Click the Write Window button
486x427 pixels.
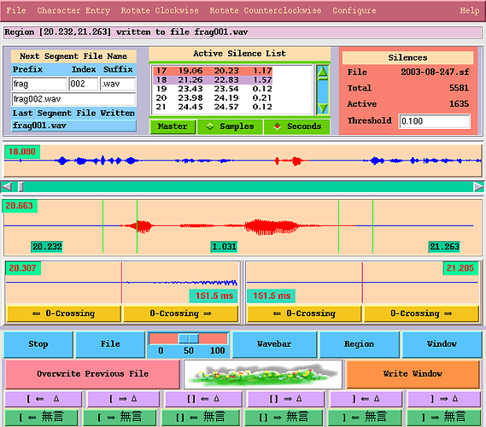[413, 374]
